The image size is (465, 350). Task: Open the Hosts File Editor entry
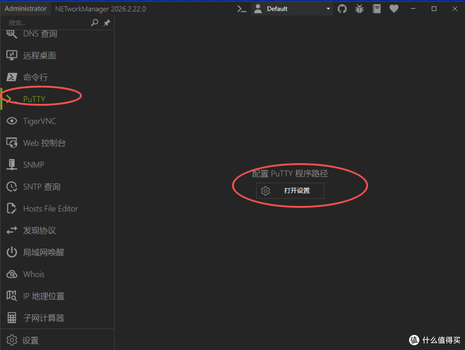tap(57, 208)
